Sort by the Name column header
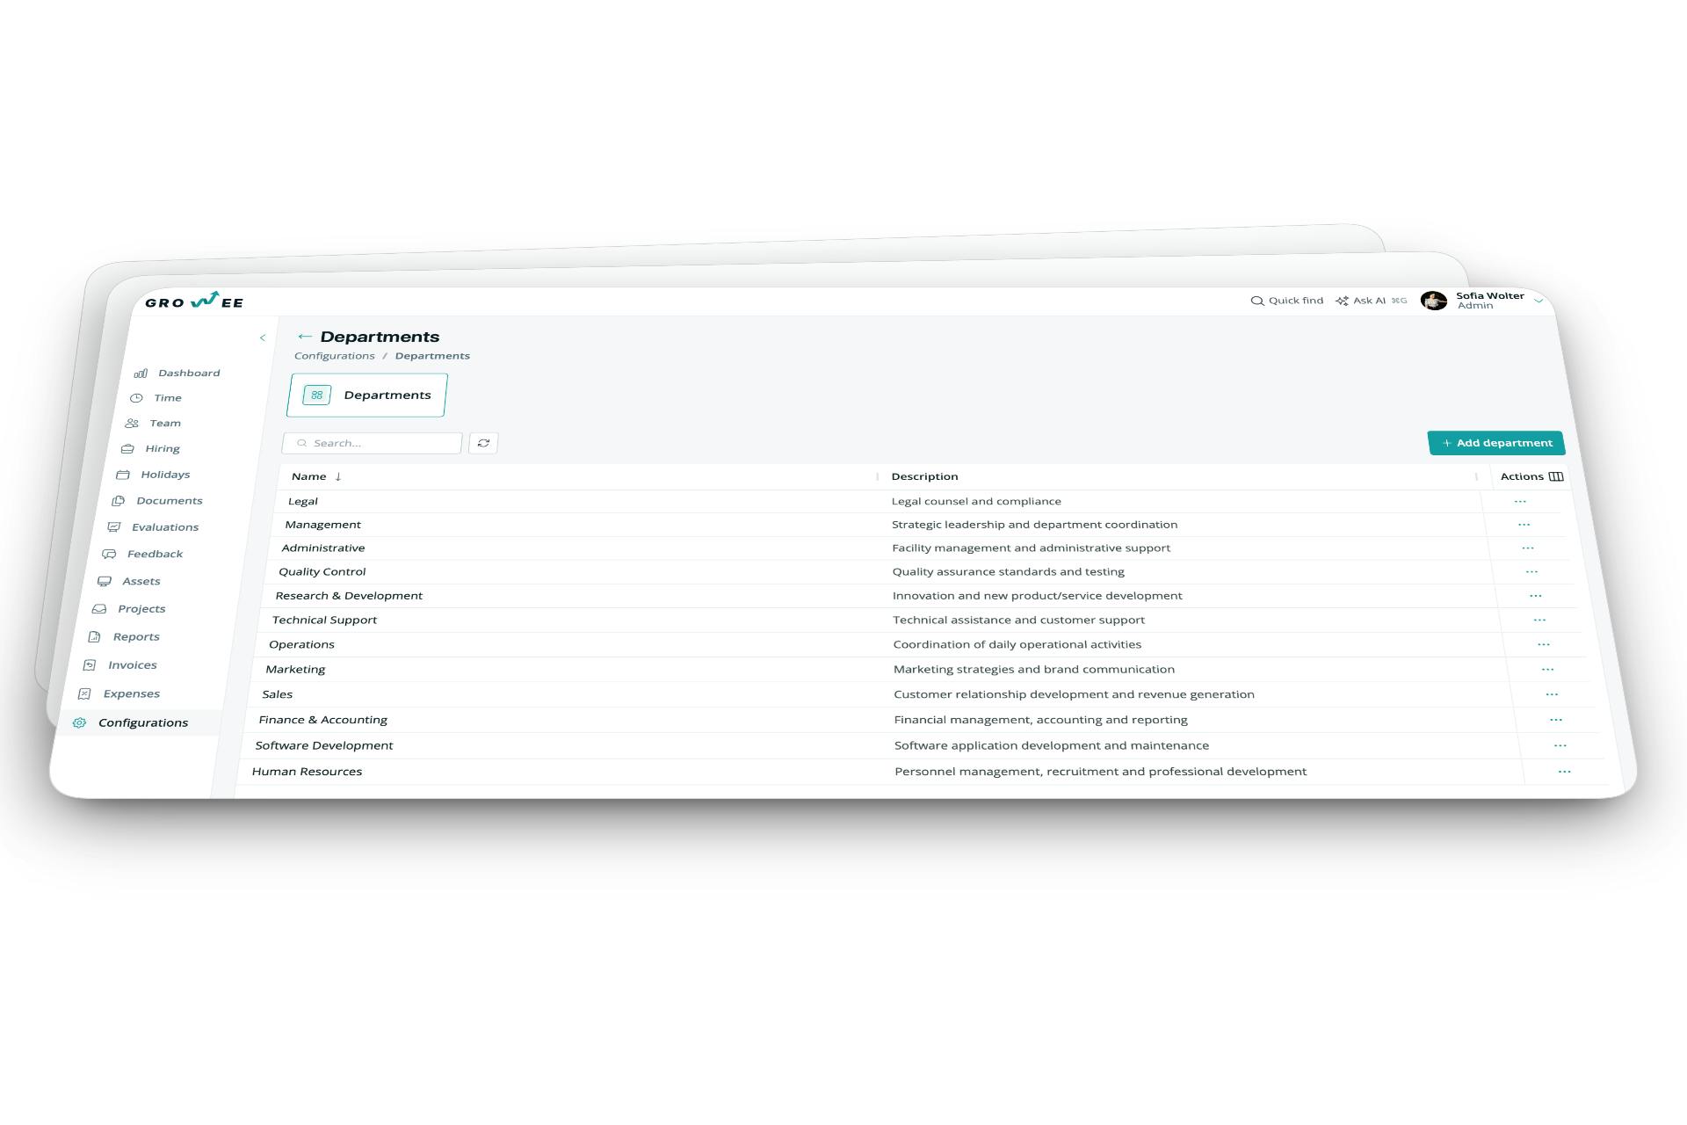 (309, 476)
